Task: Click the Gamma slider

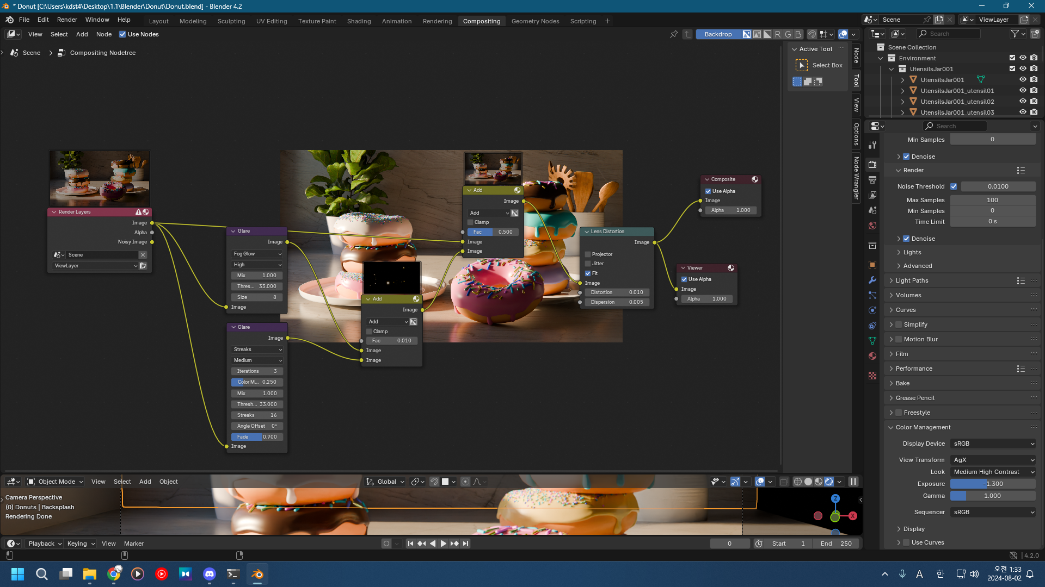Action: point(993,496)
